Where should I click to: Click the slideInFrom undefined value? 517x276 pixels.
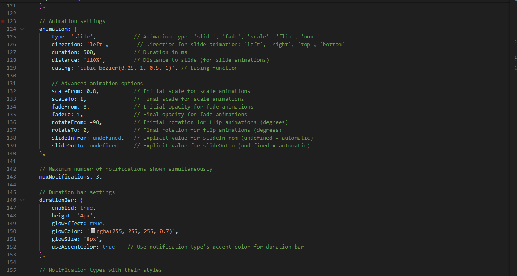106,138
